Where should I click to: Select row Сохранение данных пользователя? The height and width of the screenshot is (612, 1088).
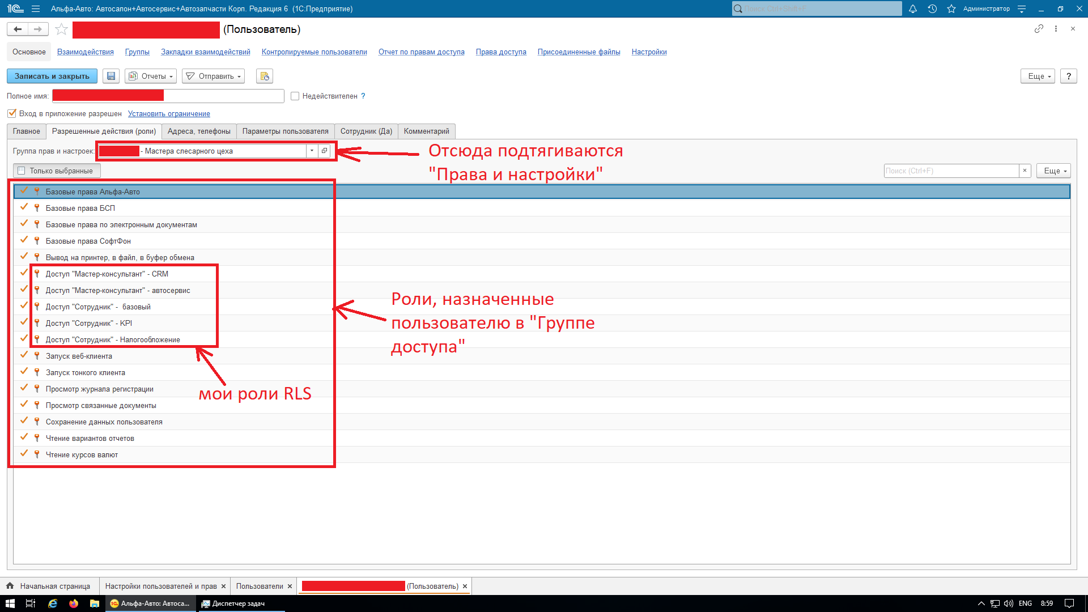(542, 422)
